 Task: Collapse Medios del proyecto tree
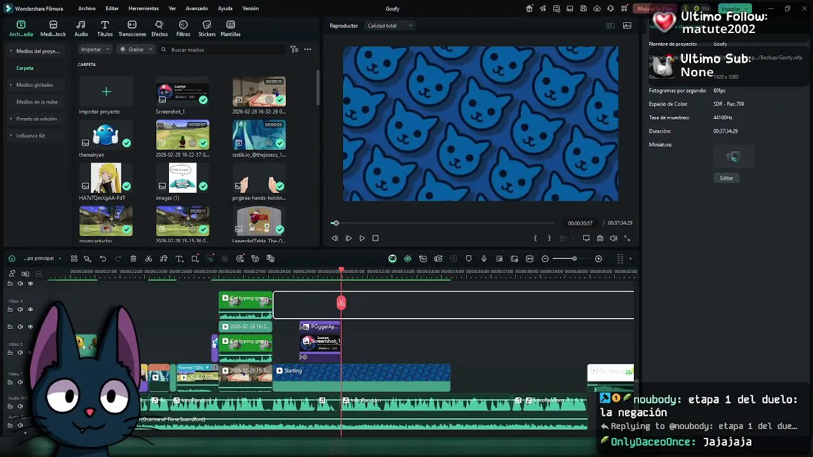pyautogui.click(x=11, y=51)
